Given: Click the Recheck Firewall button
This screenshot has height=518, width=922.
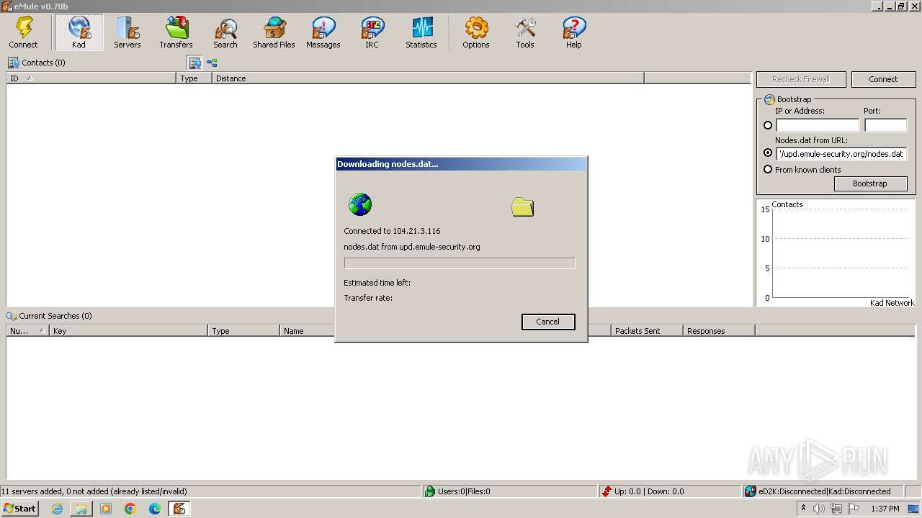Looking at the screenshot, I should point(801,79).
